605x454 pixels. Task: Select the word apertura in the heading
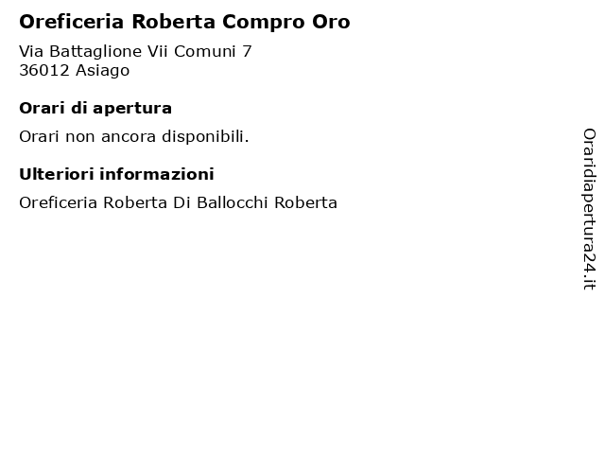(x=132, y=110)
